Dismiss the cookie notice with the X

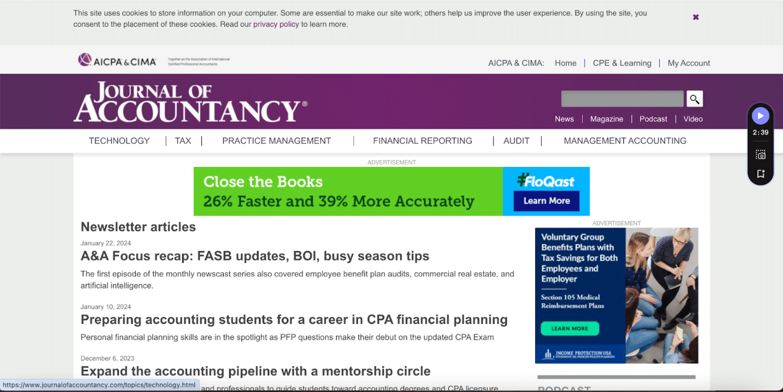pyautogui.click(x=695, y=17)
